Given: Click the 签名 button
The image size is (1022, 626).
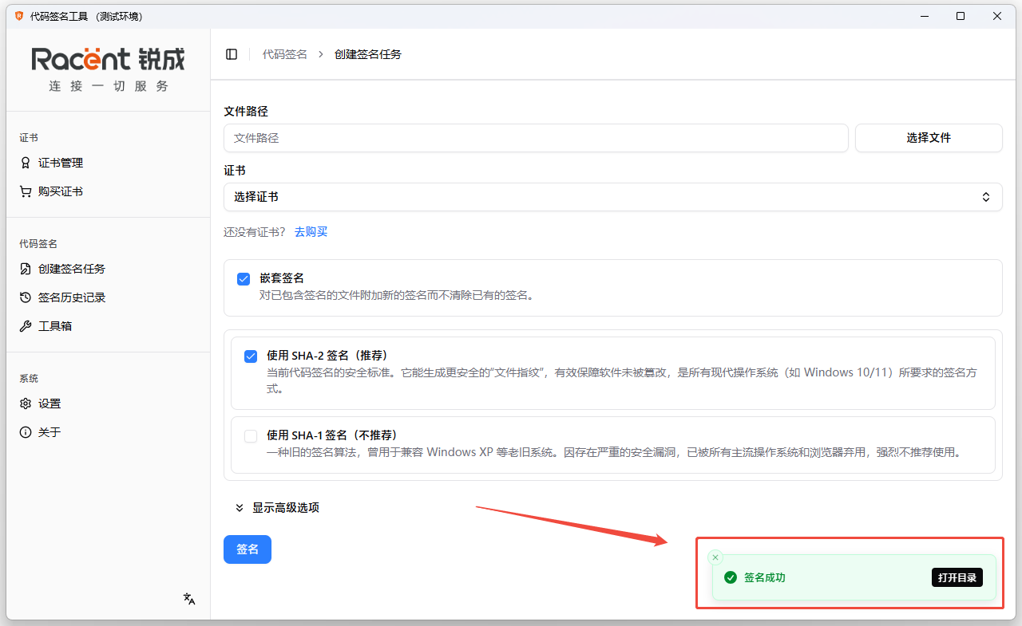Looking at the screenshot, I should coord(247,549).
